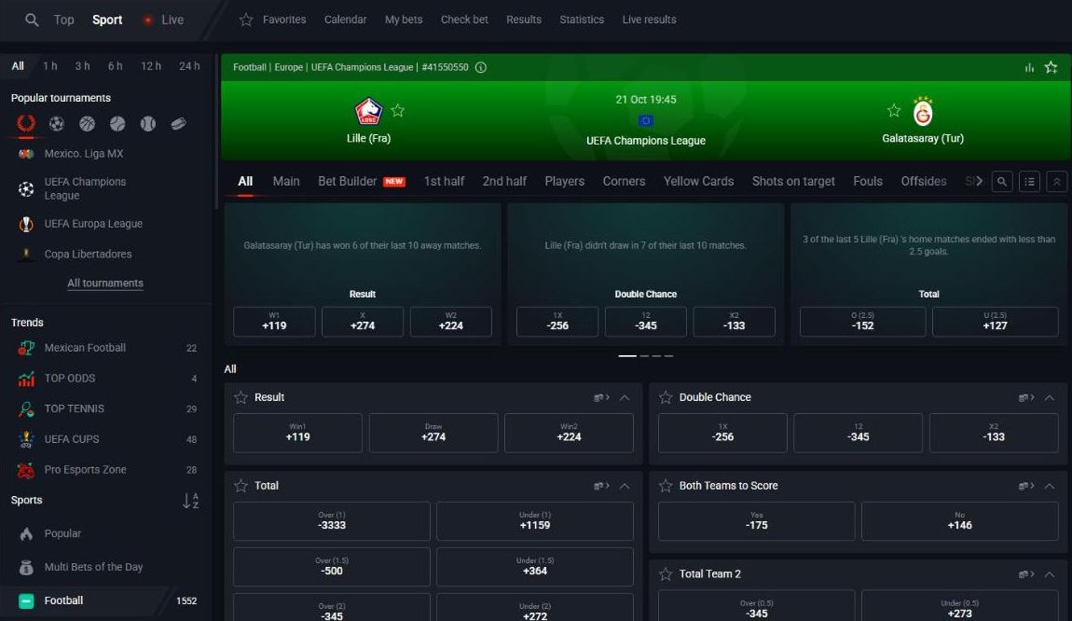Open match statistics bar chart icon
The image size is (1072, 621).
pos(1029,67)
